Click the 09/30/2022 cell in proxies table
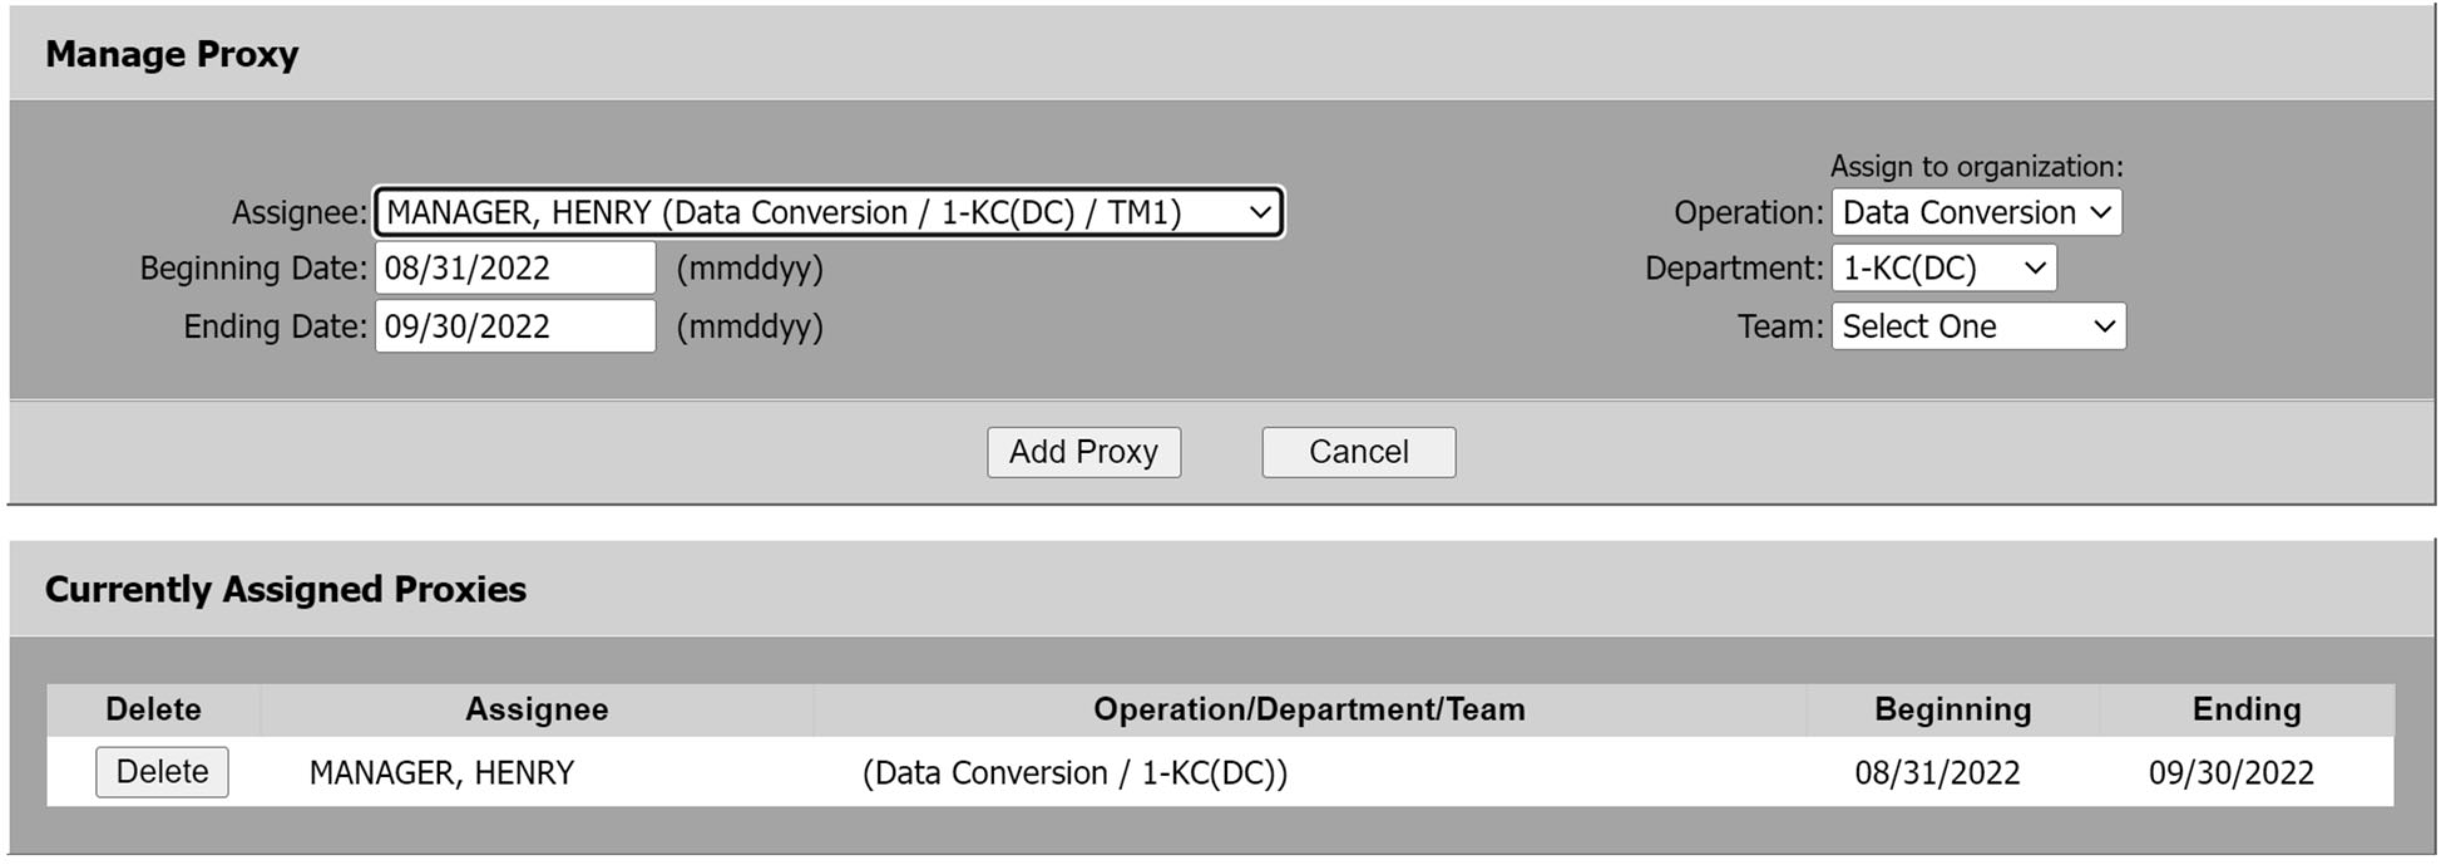Image resolution: width=2446 pixels, height=865 pixels. click(2230, 773)
